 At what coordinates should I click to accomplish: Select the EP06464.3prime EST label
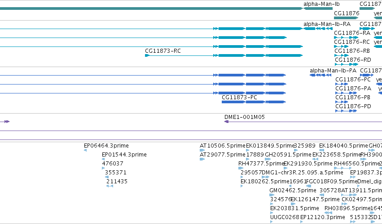(106, 146)
